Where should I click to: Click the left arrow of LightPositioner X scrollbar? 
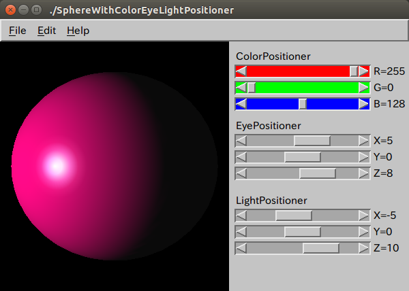(241, 216)
